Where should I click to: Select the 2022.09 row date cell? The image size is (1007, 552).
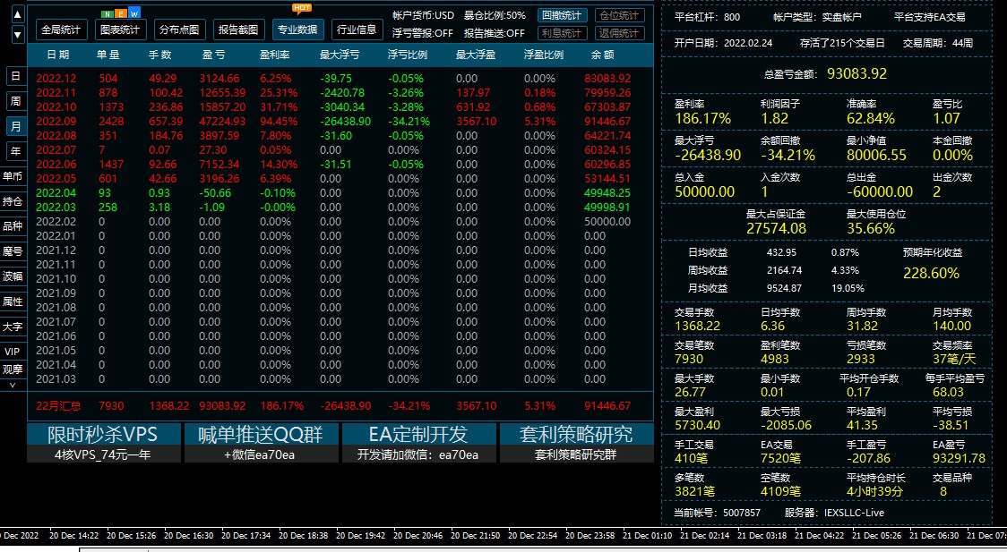(x=56, y=121)
